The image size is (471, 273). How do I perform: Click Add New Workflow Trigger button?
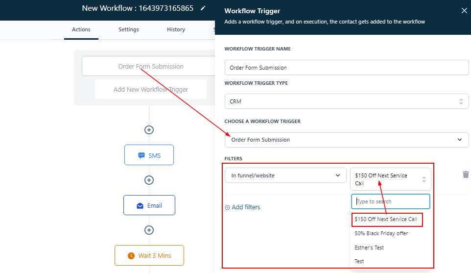coord(151,90)
